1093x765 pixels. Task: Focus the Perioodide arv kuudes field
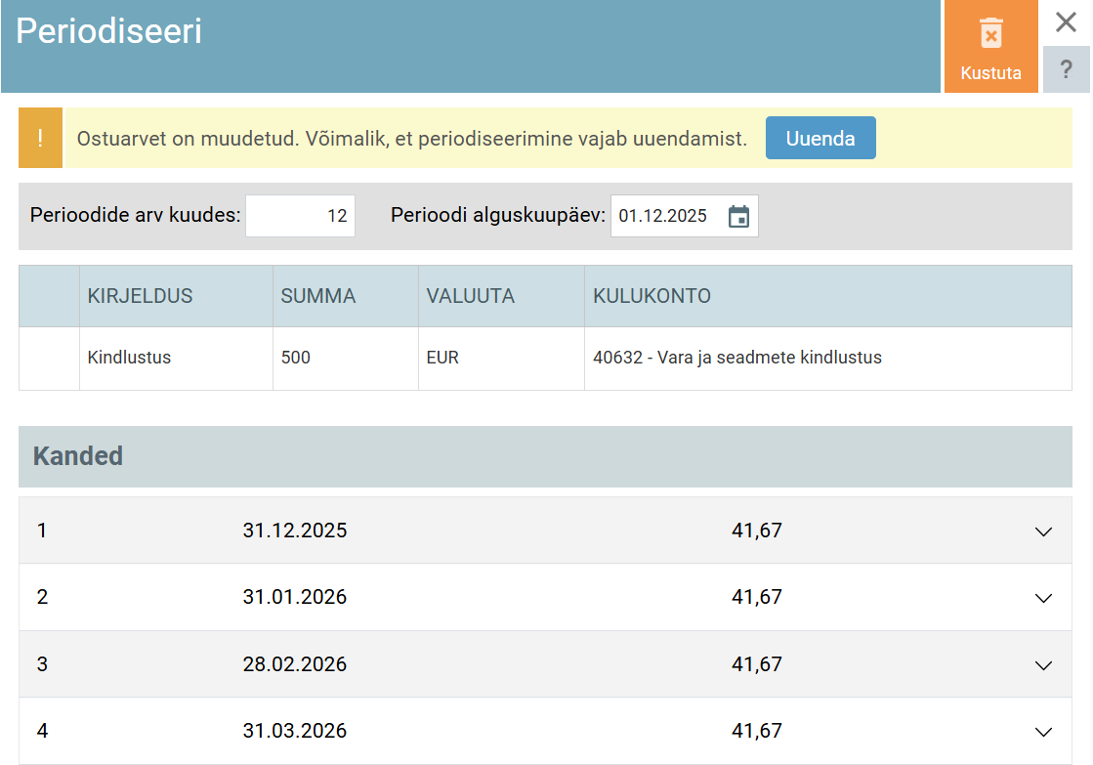point(301,217)
